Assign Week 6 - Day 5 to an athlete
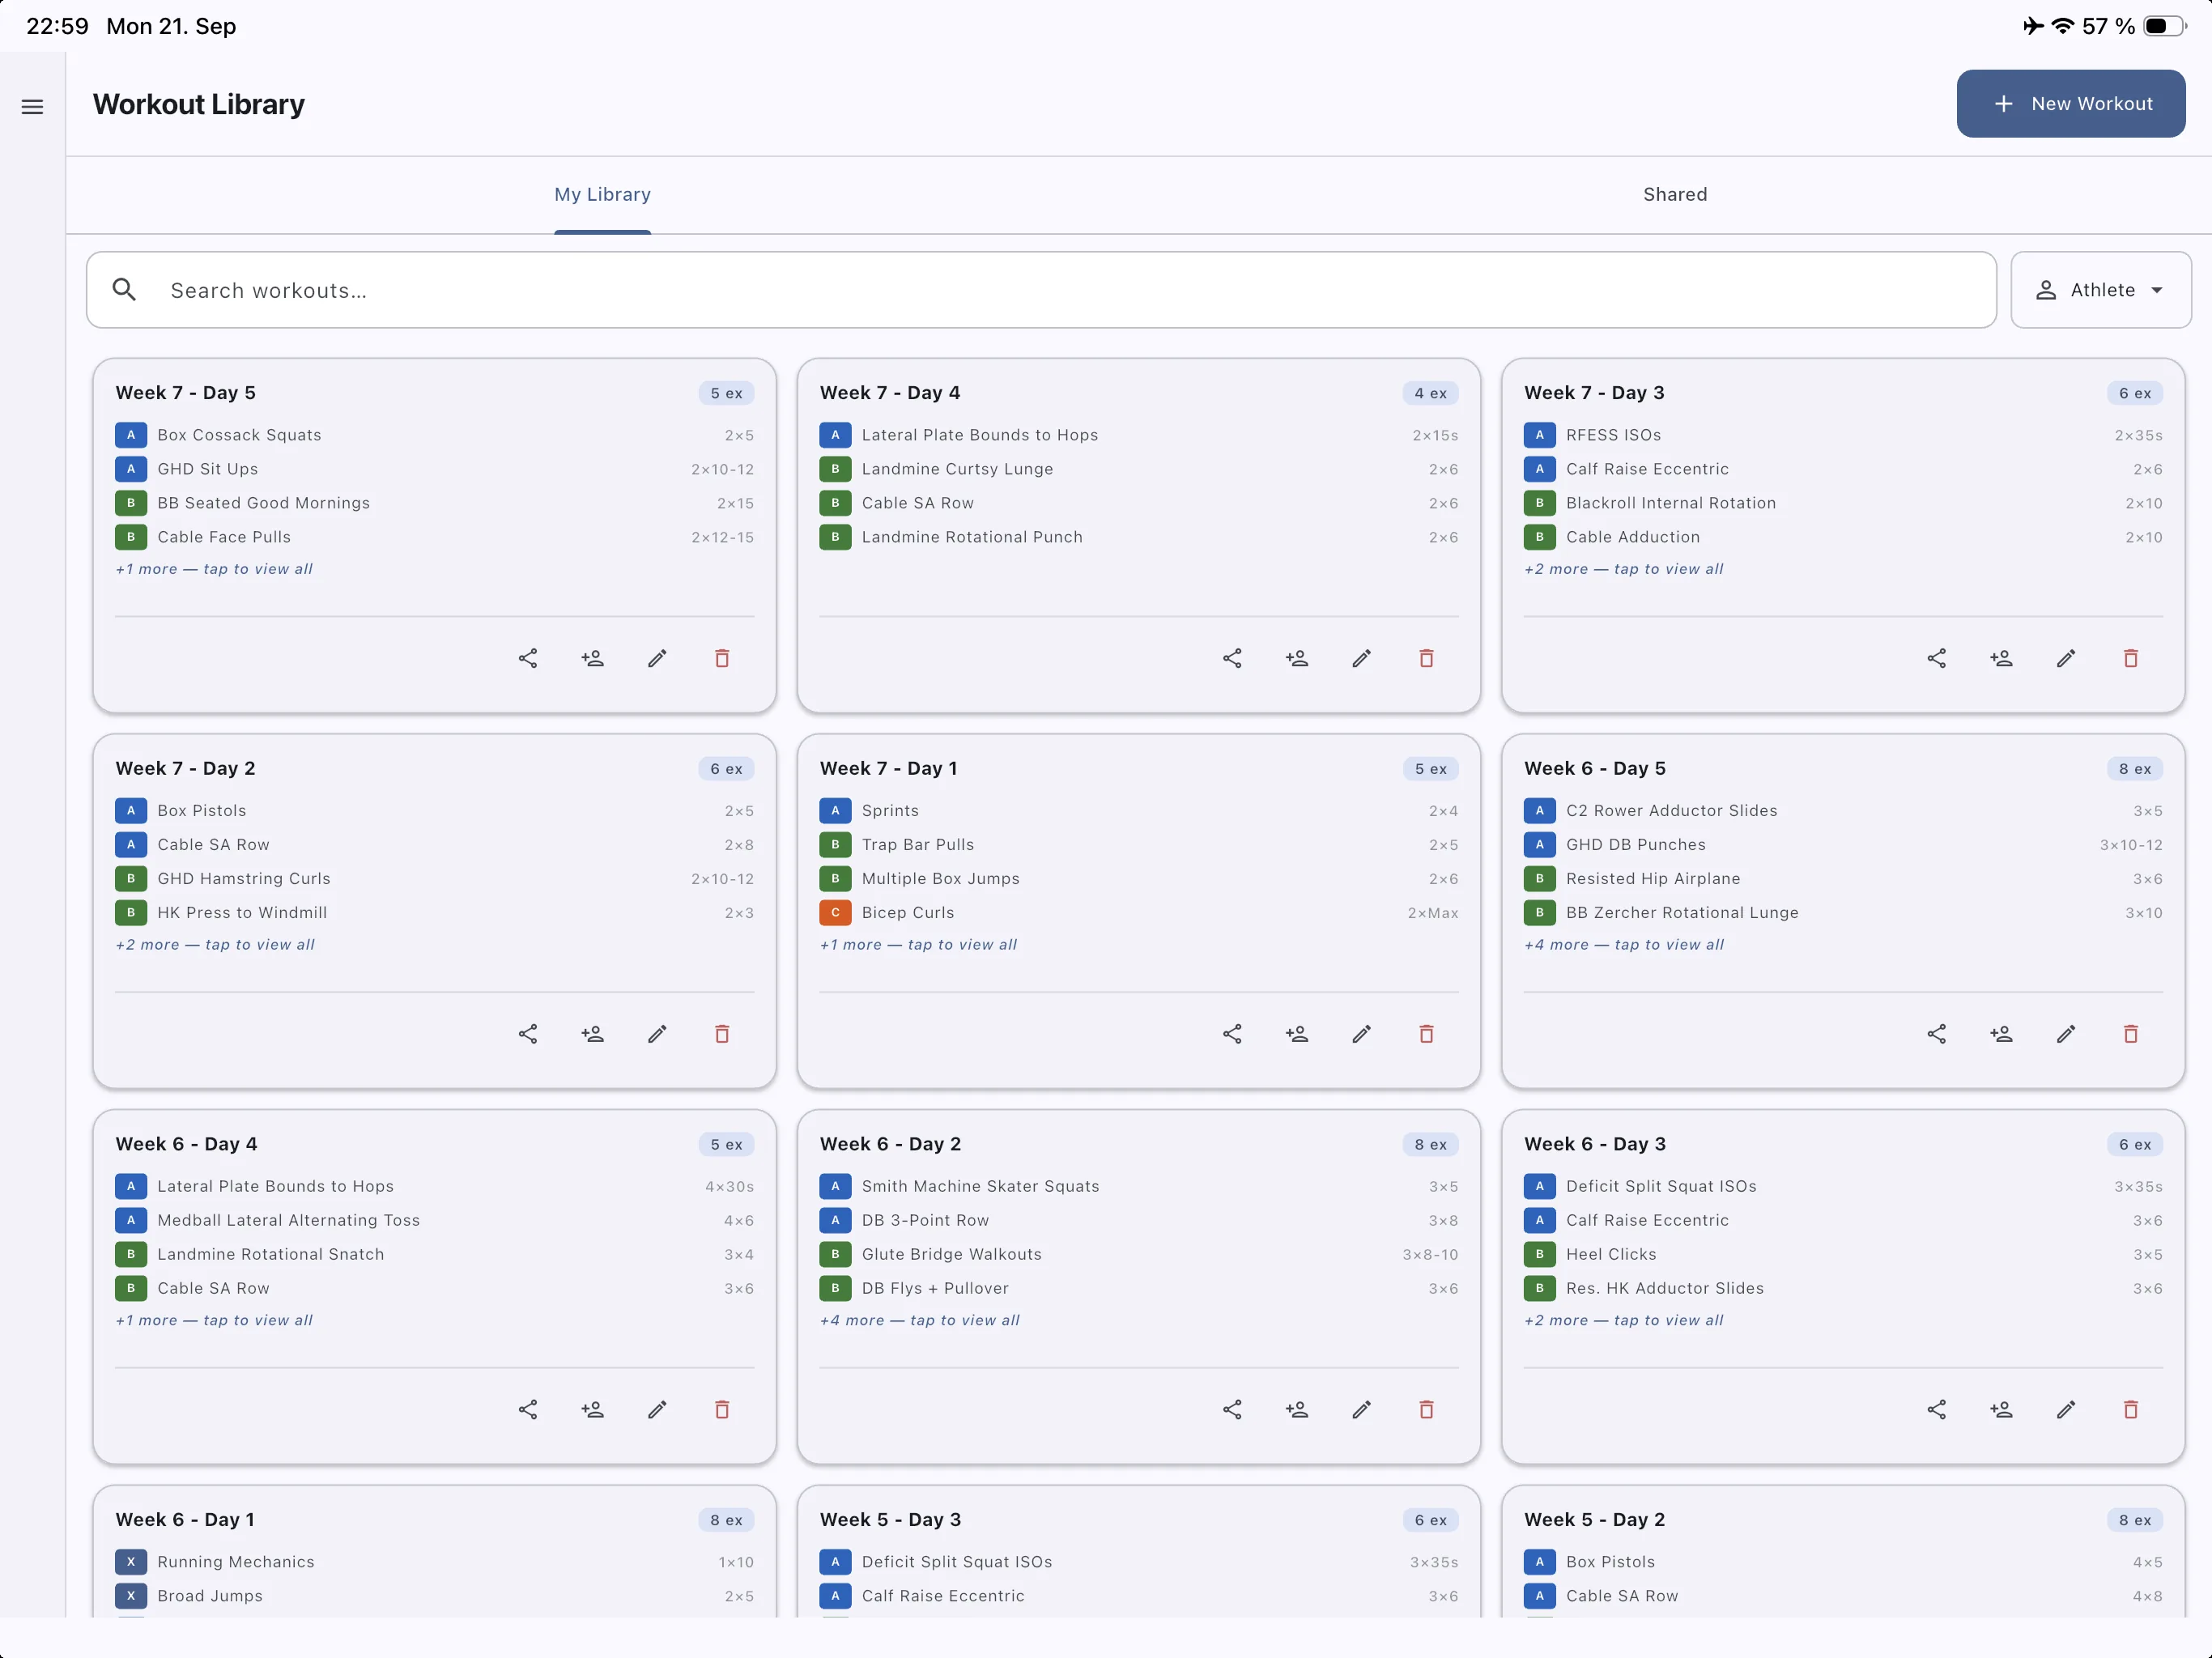The height and width of the screenshot is (1658, 2212). tap(2001, 1034)
